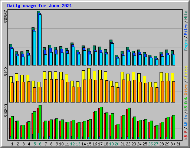Click day label 21 on the x-axis
This screenshot has height=148, width=190.
[x=122, y=144]
